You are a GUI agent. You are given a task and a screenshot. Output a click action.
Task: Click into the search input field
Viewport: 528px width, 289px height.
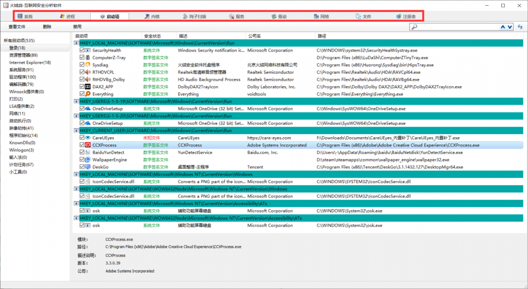tap(454, 27)
